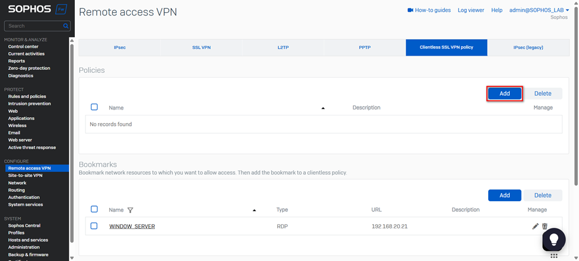Delete WINDOW_SERVER bookmark using trash icon
The height and width of the screenshot is (261, 579).
(x=545, y=226)
